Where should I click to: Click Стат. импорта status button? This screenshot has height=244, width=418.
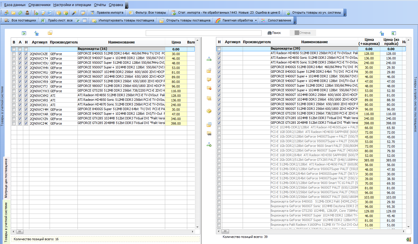(226, 13)
